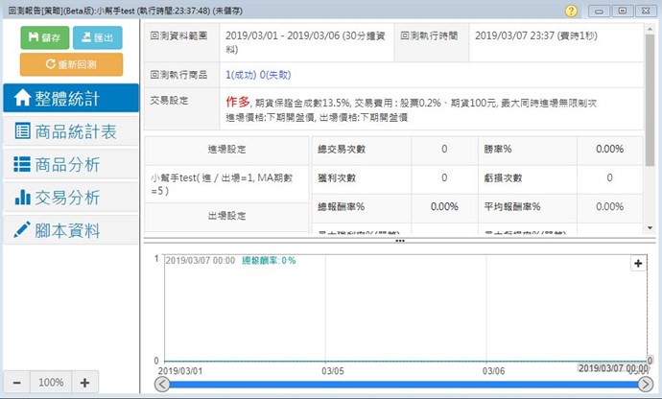Click the blue 匯出 export button
Viewport: 662px width, 399px height.
98,37
